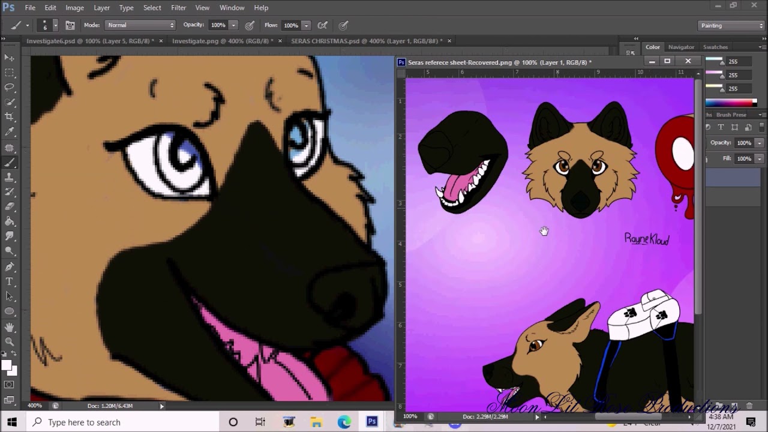Viewport: 768px width, 432px height.
Task: Select the Pen tool
Action: click(x=10, y=268)
